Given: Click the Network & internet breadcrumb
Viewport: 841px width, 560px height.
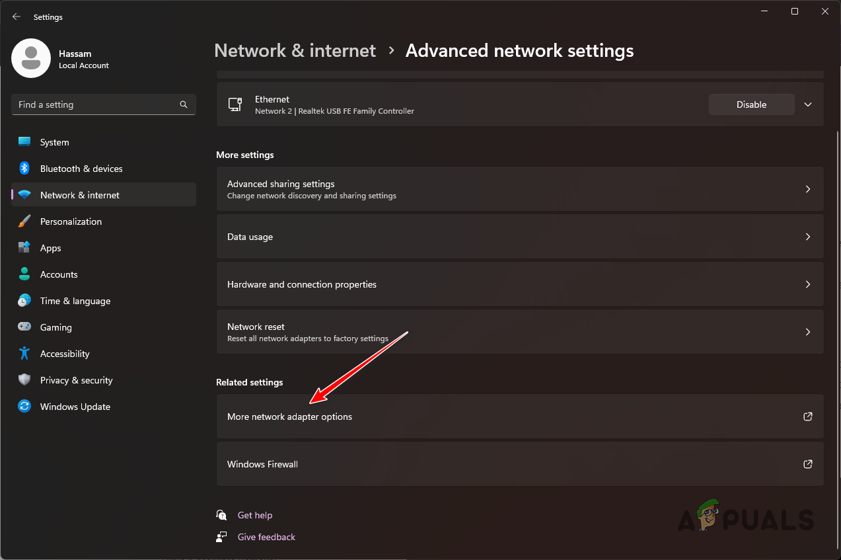Looking at the screenshot, I should point(295,50).
